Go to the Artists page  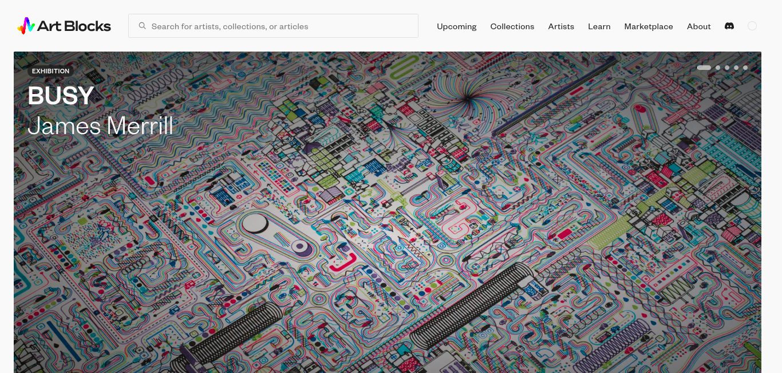click(561, 26)
